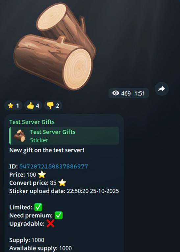
Task: Click the star emoji next to Convert price 85
Action: click(x=62, y=183)
